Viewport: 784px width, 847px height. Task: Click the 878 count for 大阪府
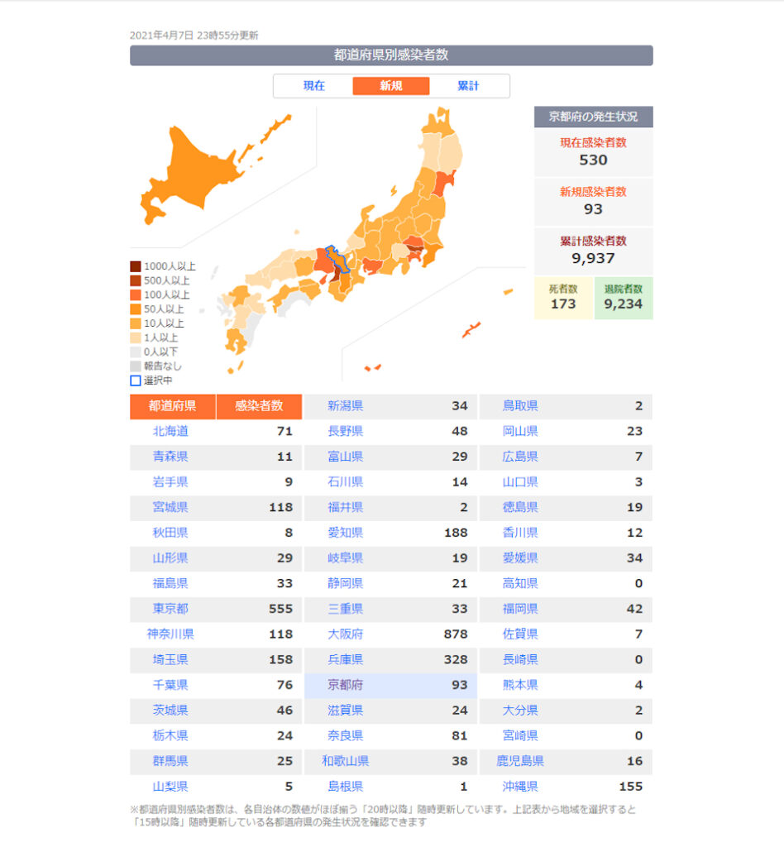click(456, 634)
